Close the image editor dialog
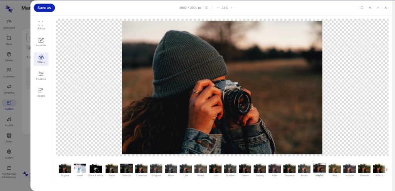 385,8
